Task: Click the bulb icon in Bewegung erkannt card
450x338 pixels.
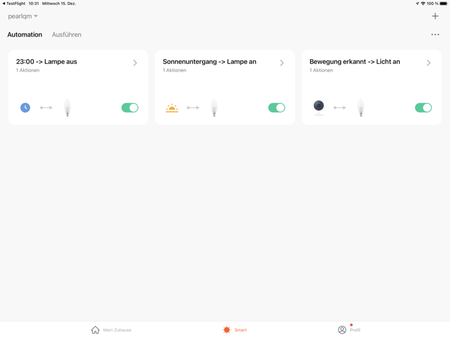Action: [361, 108]
